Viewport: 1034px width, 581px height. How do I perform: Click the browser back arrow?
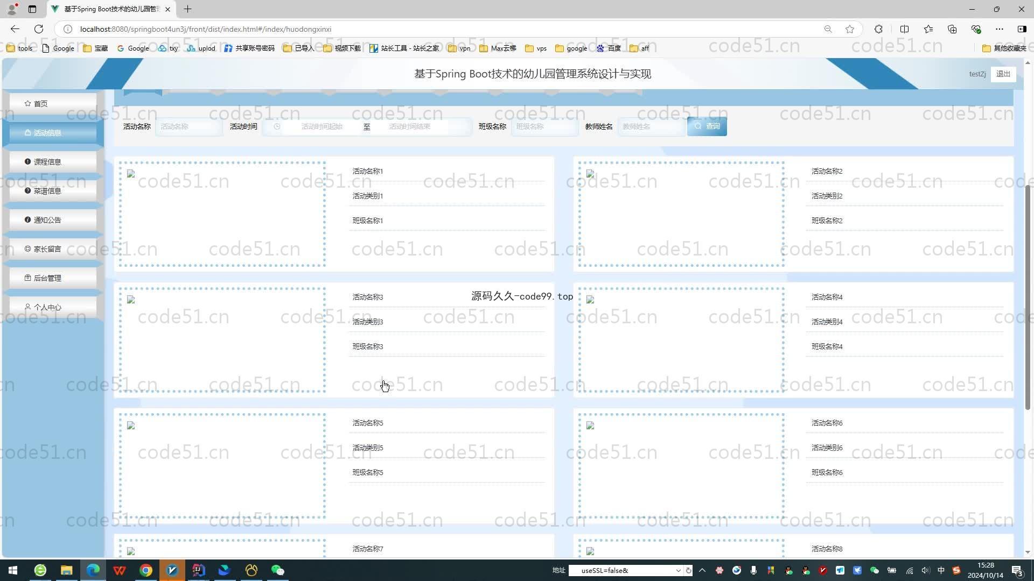tap(15, 29)
